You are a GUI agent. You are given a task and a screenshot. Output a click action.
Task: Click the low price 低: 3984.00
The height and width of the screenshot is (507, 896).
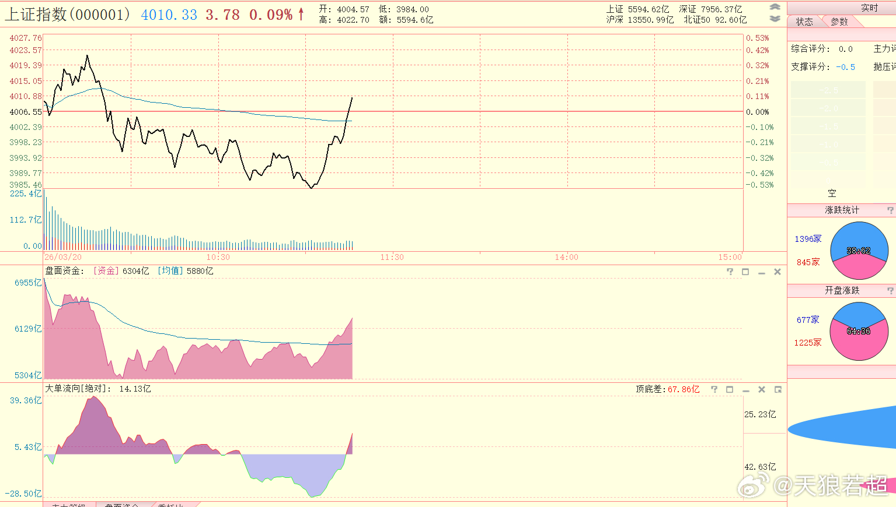pyautogui.click(x=404, y=9)
